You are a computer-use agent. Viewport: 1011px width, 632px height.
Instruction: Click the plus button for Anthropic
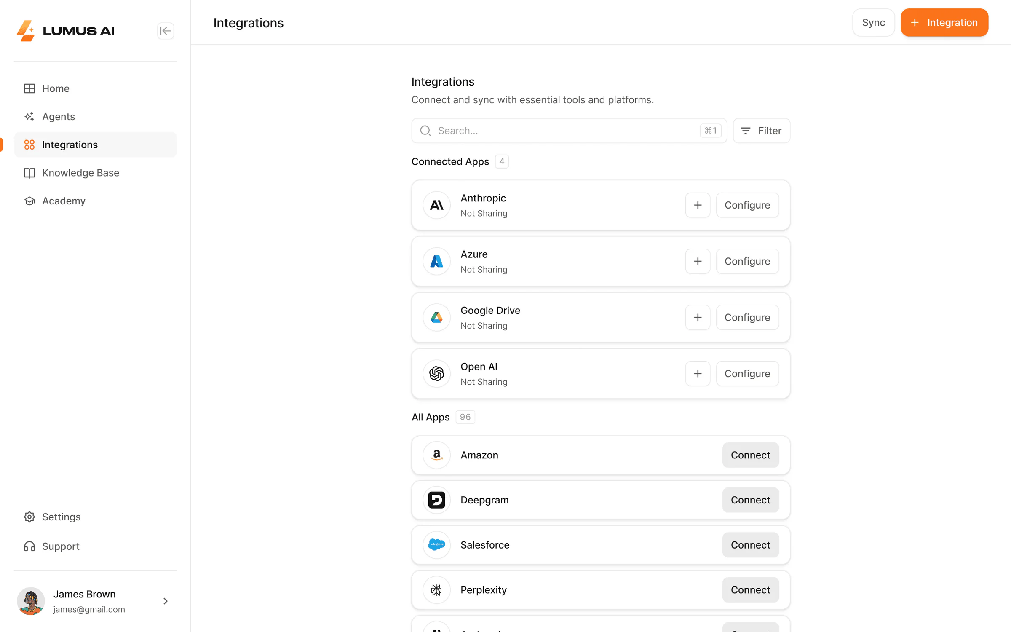(698, 205)
